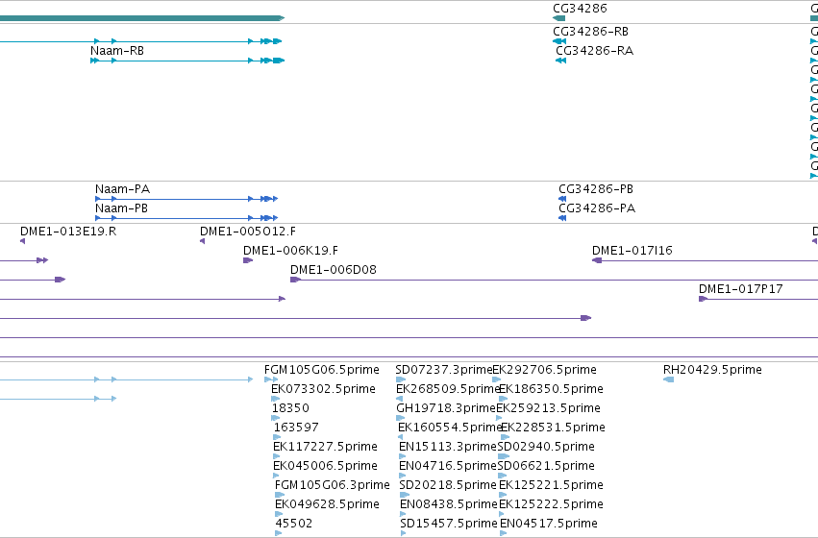Viewport: 818px width, 538px height.
Task: Click the DME1-006D08 clone start glyph
Action: 296,280
